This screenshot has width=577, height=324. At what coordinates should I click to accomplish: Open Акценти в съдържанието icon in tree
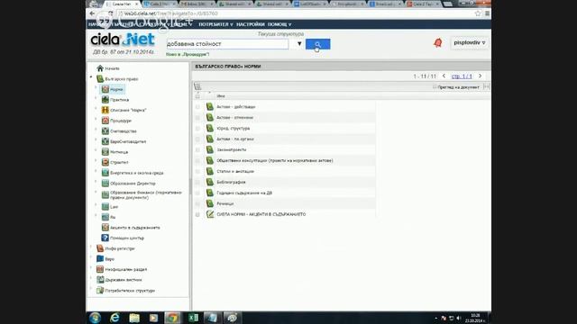105,228
